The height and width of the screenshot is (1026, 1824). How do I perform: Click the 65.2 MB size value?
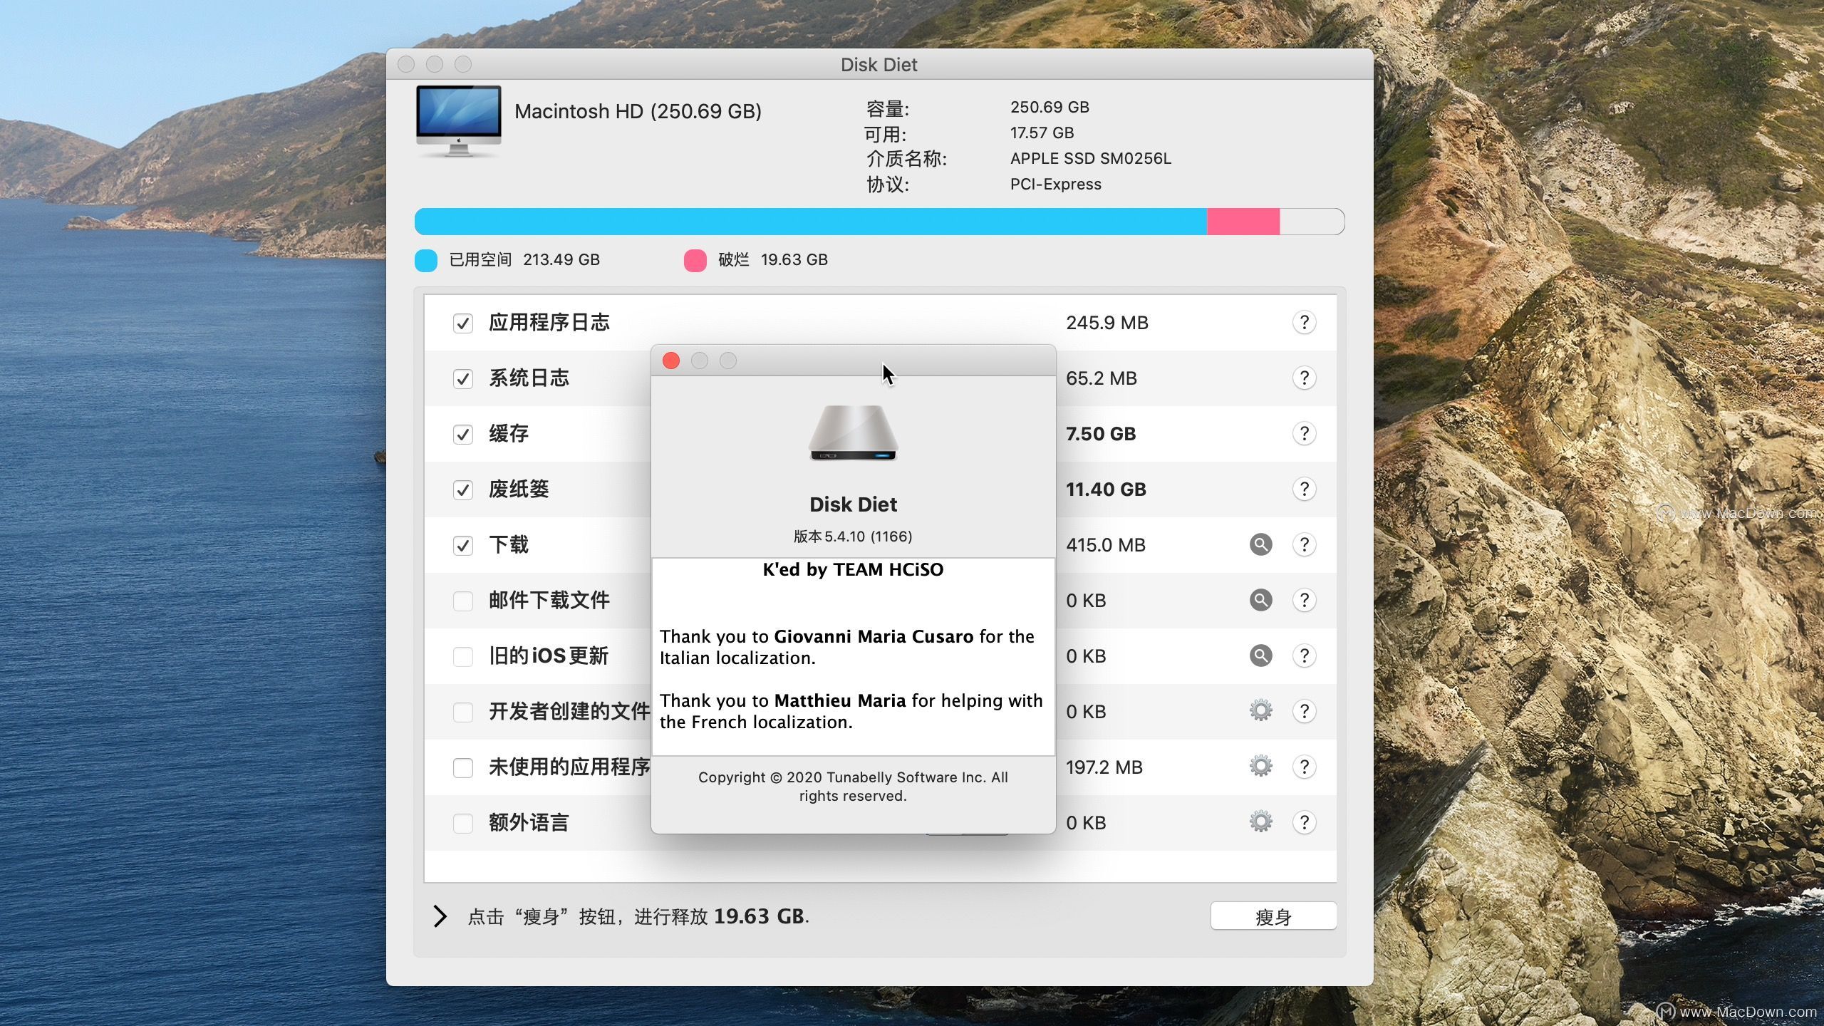click(x=1102, y=378)
